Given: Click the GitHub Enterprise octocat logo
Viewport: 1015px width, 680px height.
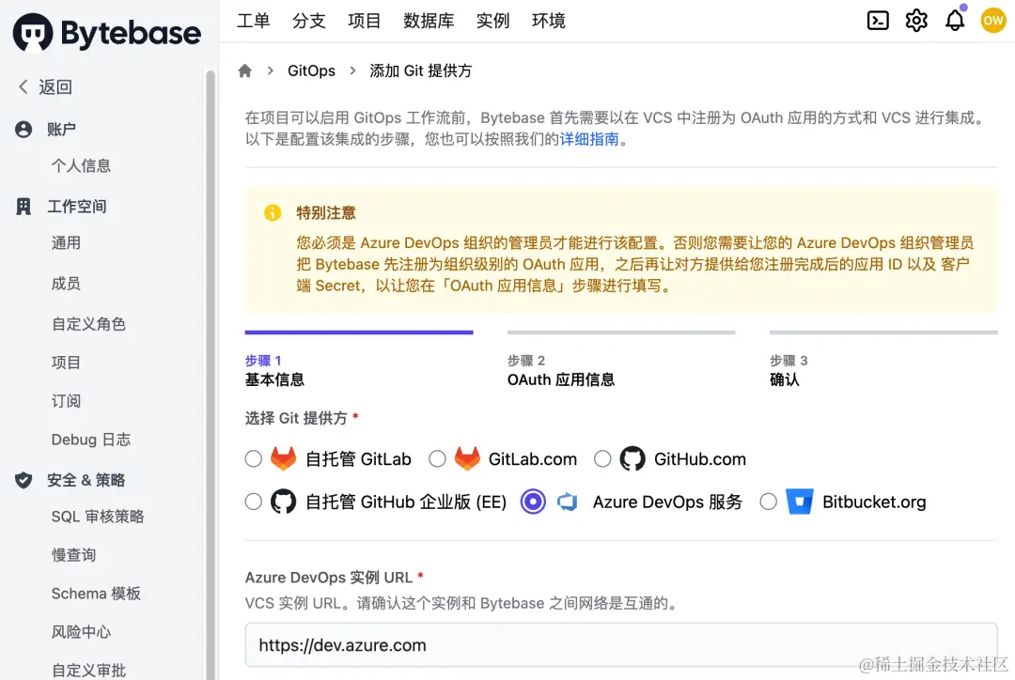Looking at the screenshot, I should pyautogui.click(x=283, y=502).
